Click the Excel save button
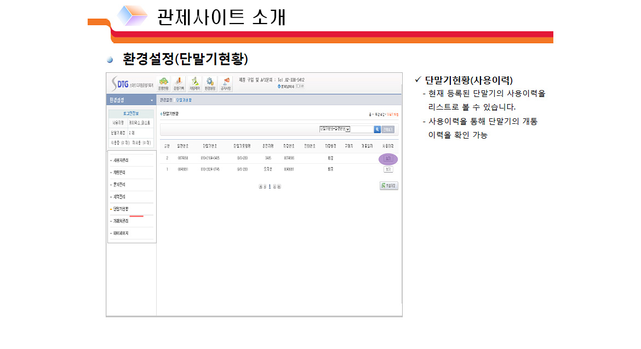 click(x=388, y=186)
